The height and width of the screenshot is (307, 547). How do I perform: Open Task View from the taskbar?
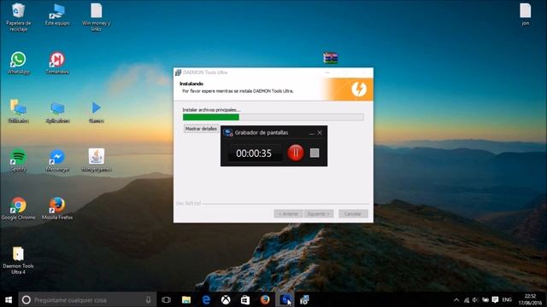click(167, 299)
